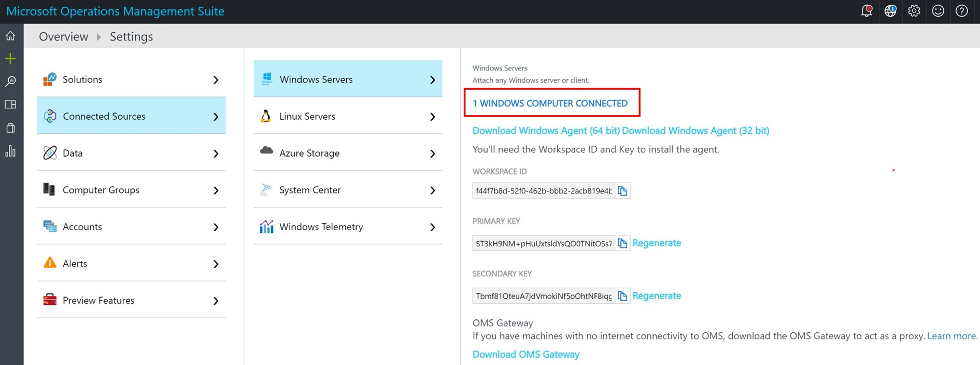The image size is (980, 365).
Task: Expand the System Center chevron
Action: coord(433,190)
